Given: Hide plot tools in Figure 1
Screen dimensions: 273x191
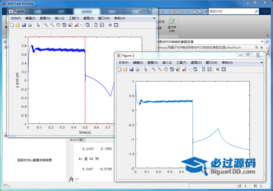Looking at the screenshot, I should [110, 25].
